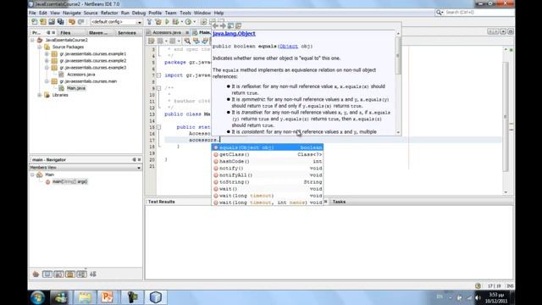Click the Windows Start button
The image size is (542, 305).
pyautogui.click(x=37, y=297)
